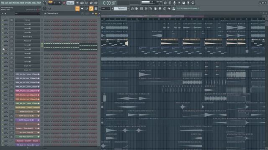
Task: Click the download content library icon
Action: [174, 8]
